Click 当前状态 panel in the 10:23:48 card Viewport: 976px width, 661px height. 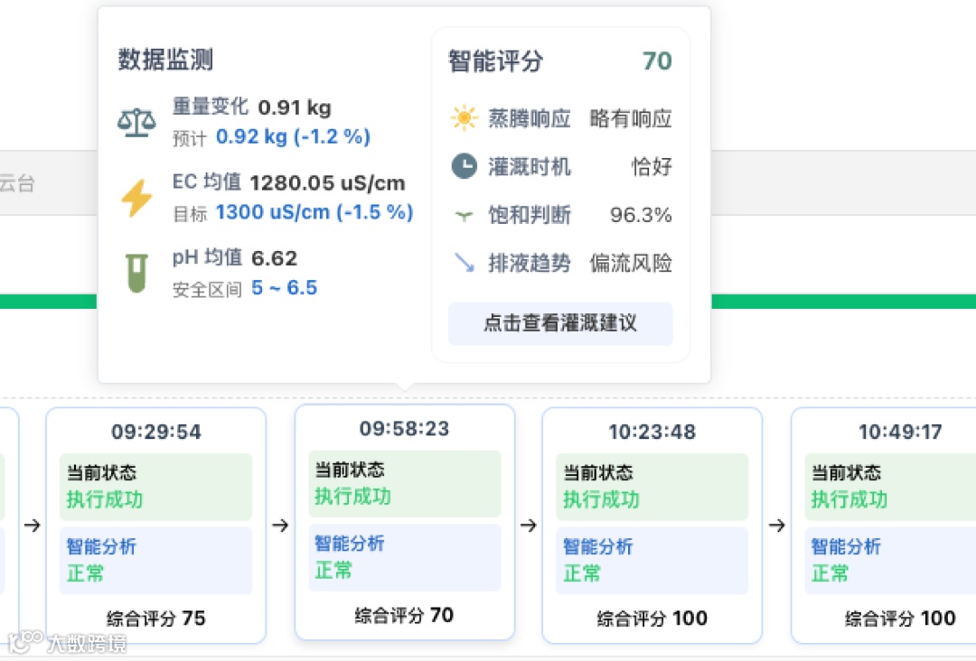652,487
